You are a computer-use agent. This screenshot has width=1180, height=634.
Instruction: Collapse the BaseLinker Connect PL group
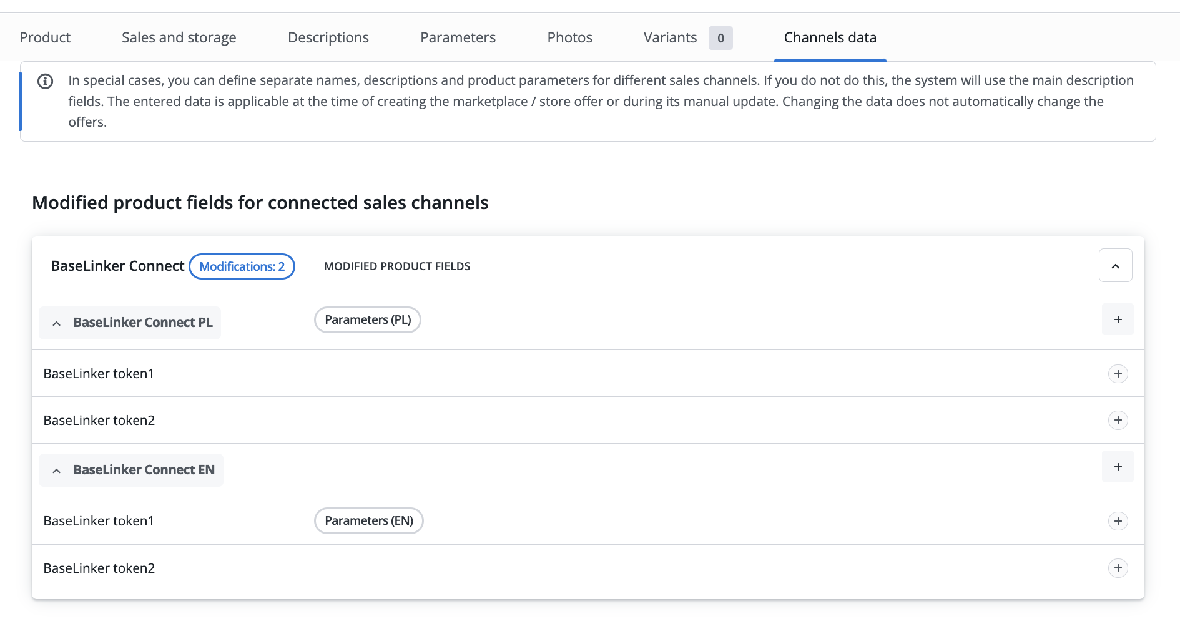[x=57, y=323]
